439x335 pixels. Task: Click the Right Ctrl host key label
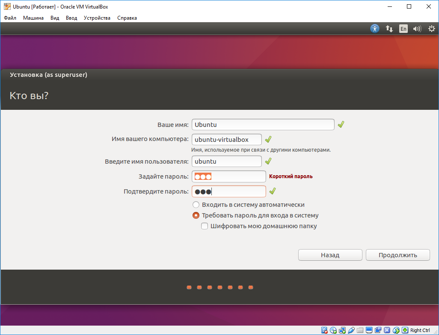click(x=420, y=330)
